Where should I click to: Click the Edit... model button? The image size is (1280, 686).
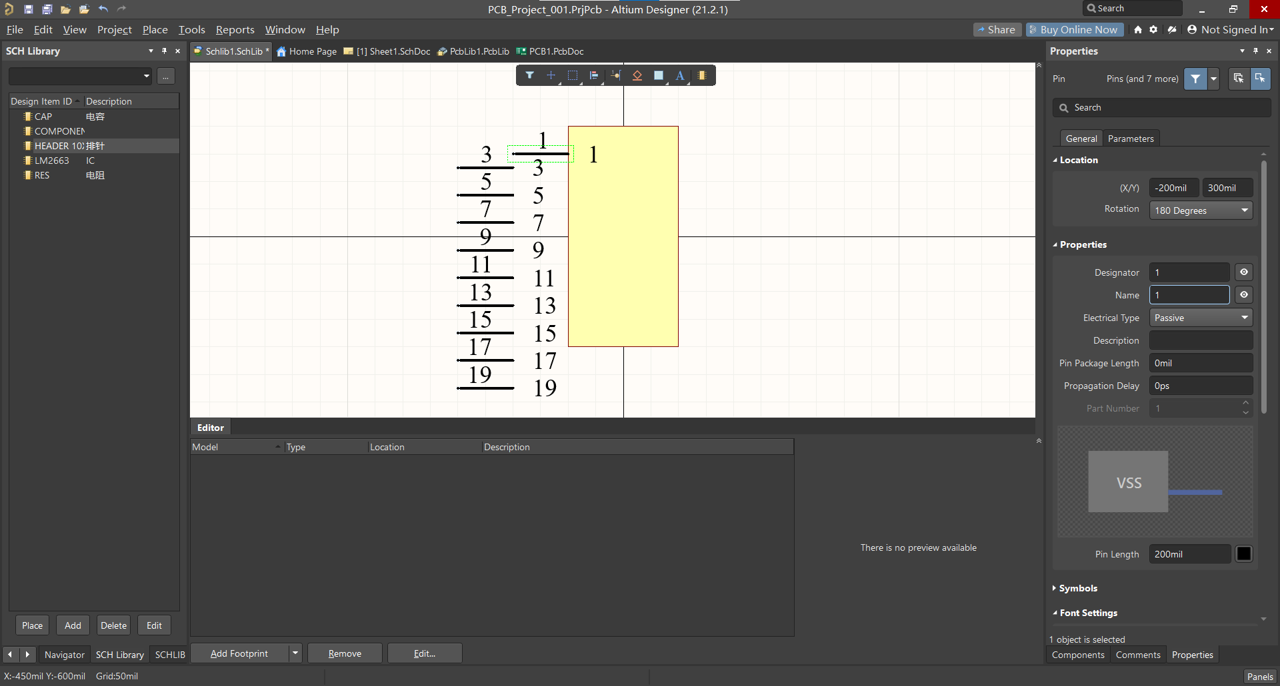tap(424, 653)
